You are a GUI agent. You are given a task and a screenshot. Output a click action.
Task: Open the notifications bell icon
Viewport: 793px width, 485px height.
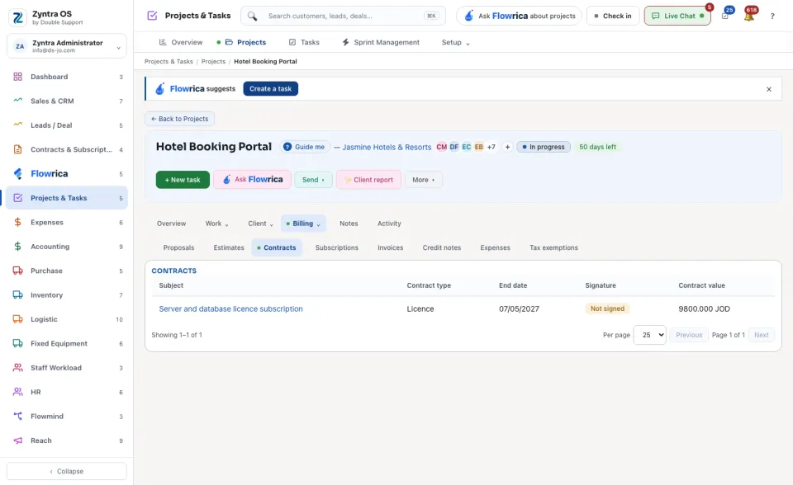[x=749, y=16]
